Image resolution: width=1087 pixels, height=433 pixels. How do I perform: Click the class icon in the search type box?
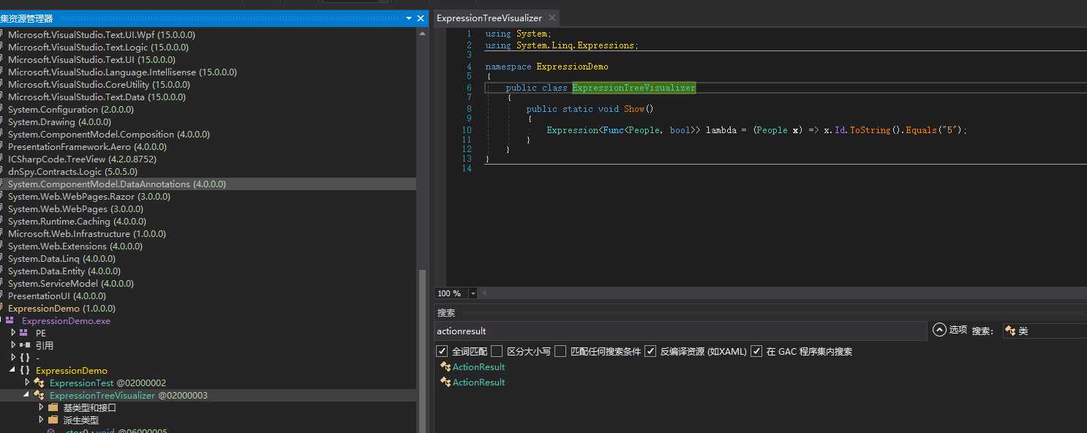(x=1010, y=331)
